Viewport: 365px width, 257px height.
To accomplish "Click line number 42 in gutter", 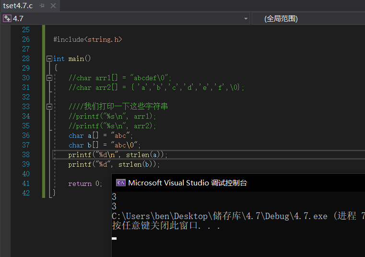I will tap(26, 193).
